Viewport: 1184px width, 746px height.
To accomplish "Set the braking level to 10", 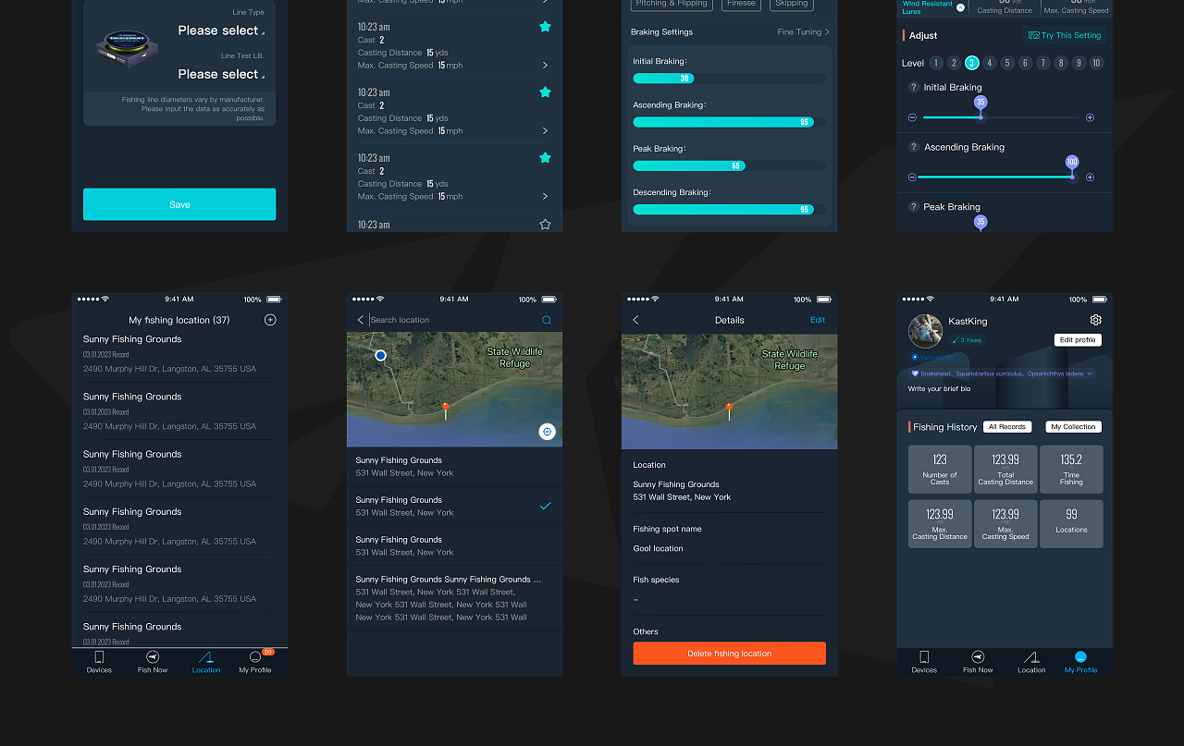I will click(1097, 63).
